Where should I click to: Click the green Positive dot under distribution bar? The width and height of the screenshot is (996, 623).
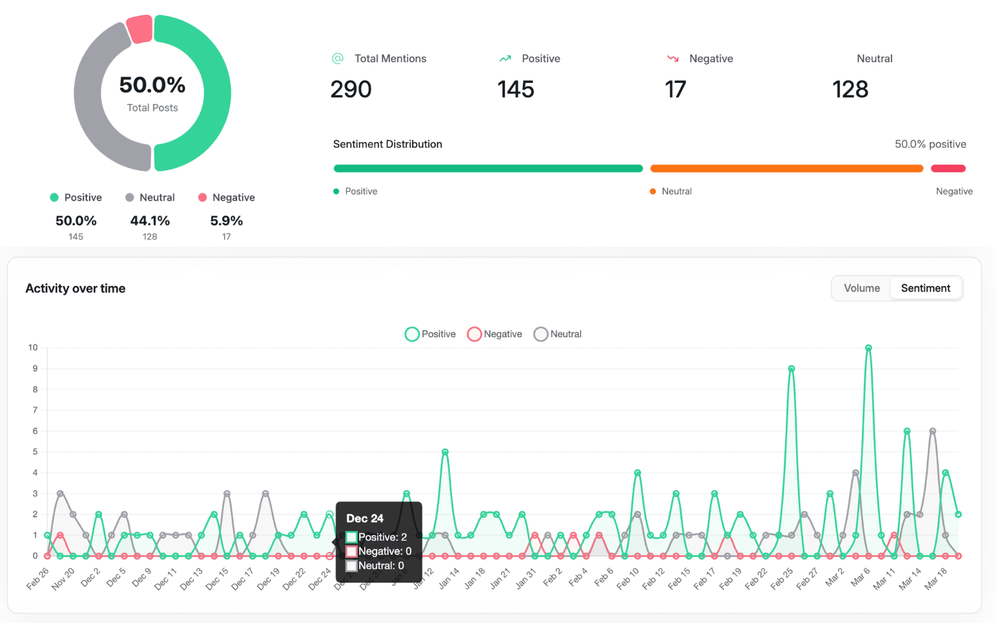(336, 191)
